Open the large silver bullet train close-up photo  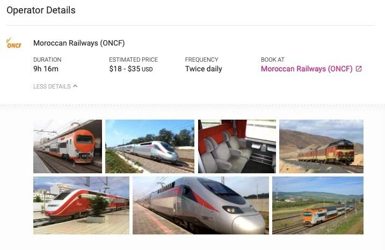point(201,205)
